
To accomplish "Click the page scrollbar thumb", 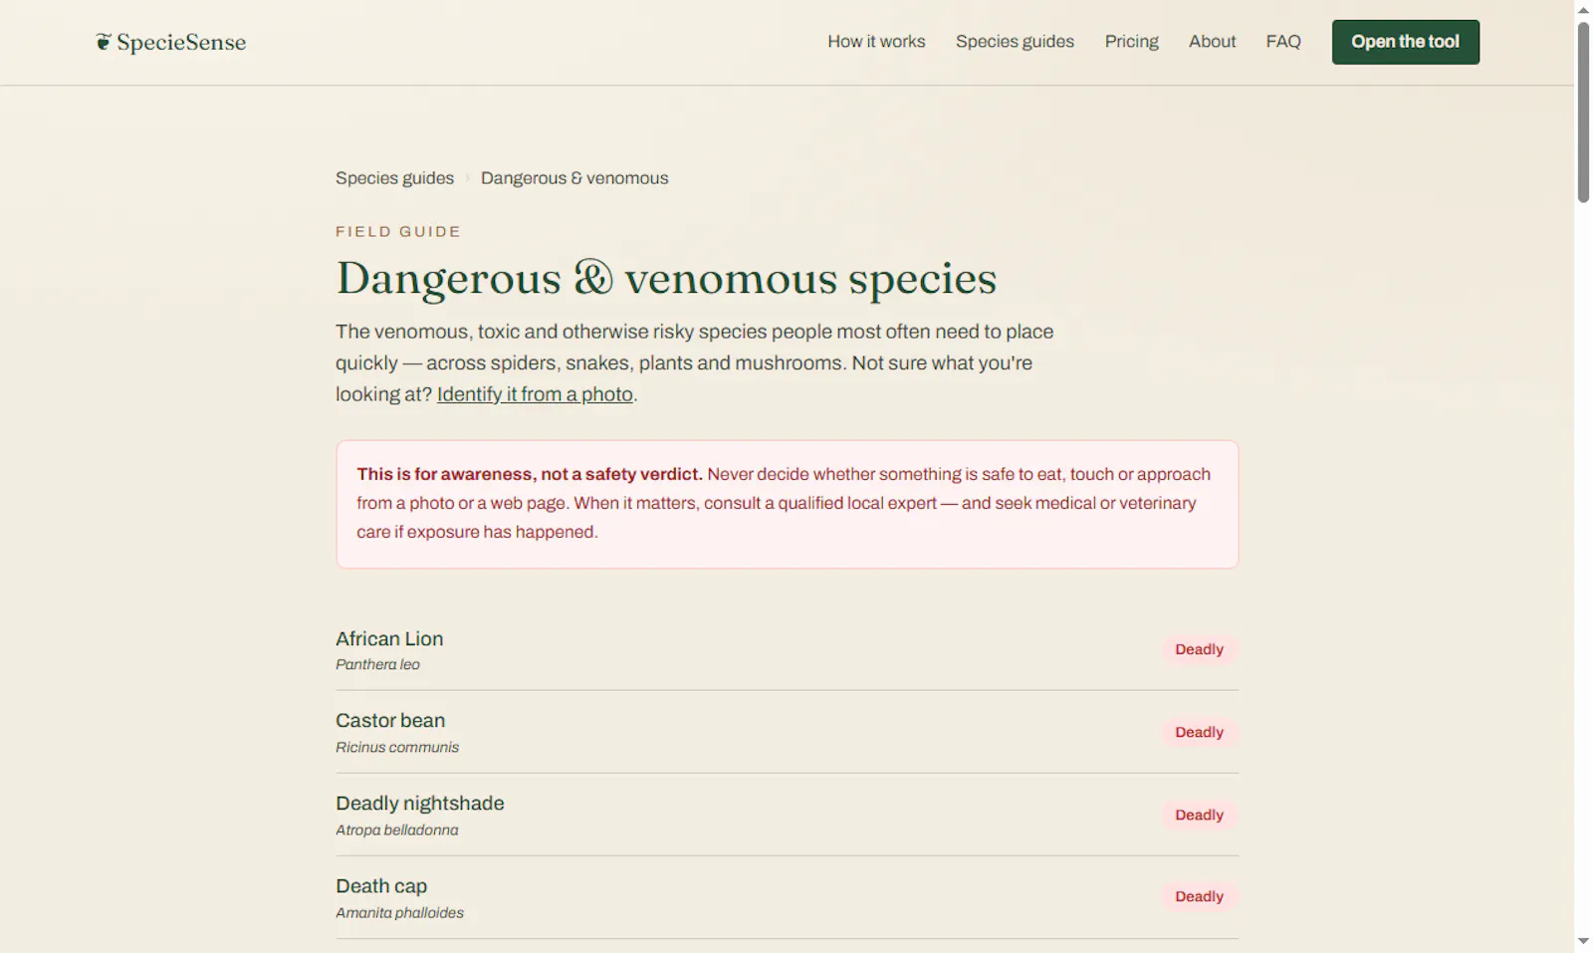I will click(x=1583, y=112).
